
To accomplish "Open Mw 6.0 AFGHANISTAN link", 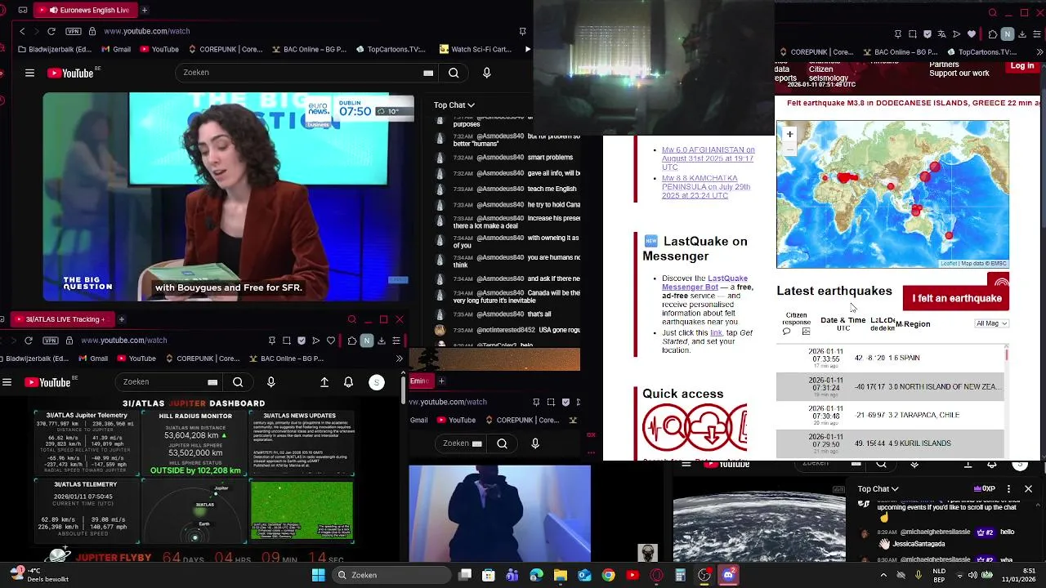I will tap(708, 158).
